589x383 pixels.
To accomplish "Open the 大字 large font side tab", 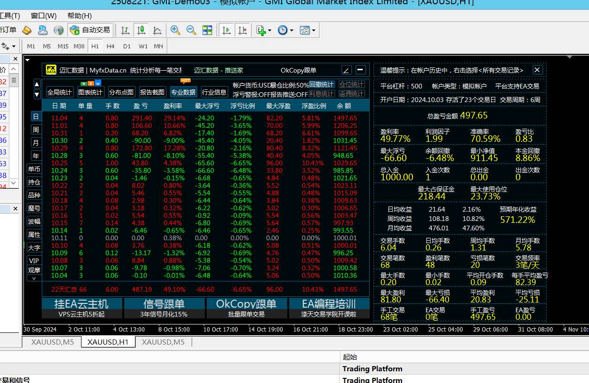I will click(34, 248).
